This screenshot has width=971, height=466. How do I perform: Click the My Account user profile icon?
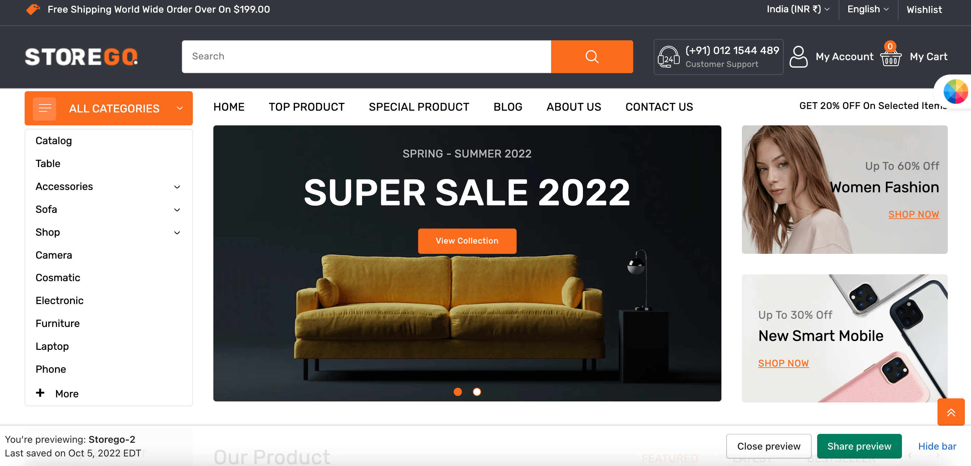point(799,56)
